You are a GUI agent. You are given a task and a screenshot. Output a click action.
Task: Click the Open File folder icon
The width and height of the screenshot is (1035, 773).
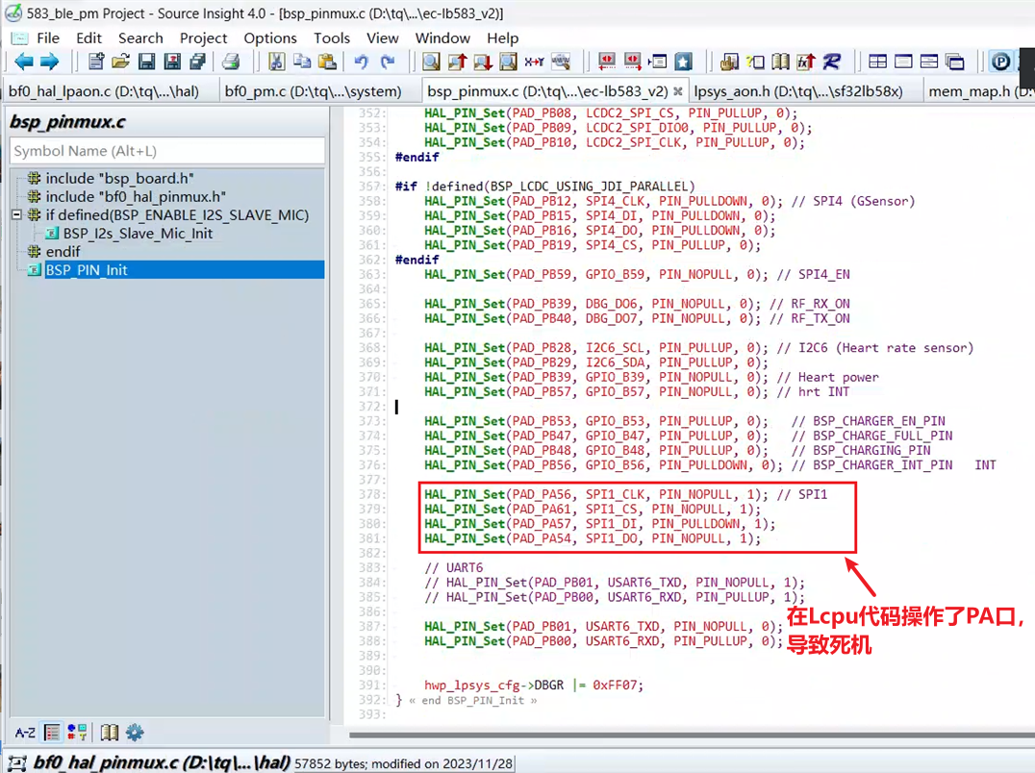click(x=120, y=62)
